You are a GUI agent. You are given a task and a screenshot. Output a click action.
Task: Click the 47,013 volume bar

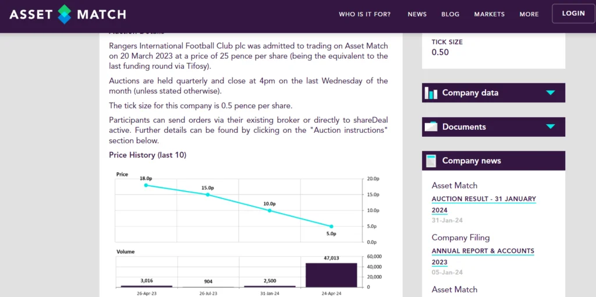coord(331,275)
